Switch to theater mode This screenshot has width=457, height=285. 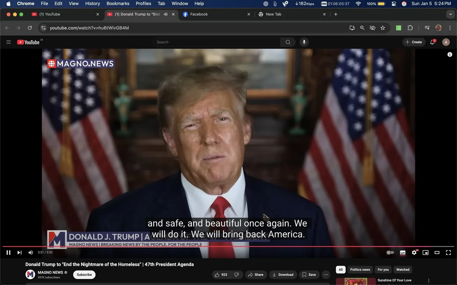tap(437, 252)
